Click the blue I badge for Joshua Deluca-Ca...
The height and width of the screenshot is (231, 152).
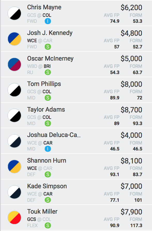(x=48, y=149)
